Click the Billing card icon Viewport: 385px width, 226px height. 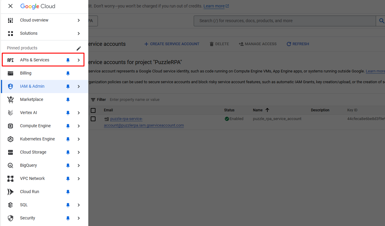tap(10, 73)
